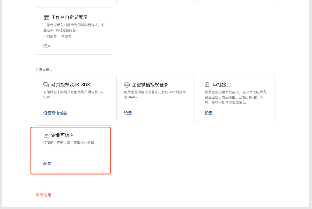Click the 工作台自定义展示 card icon
This screenshot has height=209, width=312.
[46, 18]
